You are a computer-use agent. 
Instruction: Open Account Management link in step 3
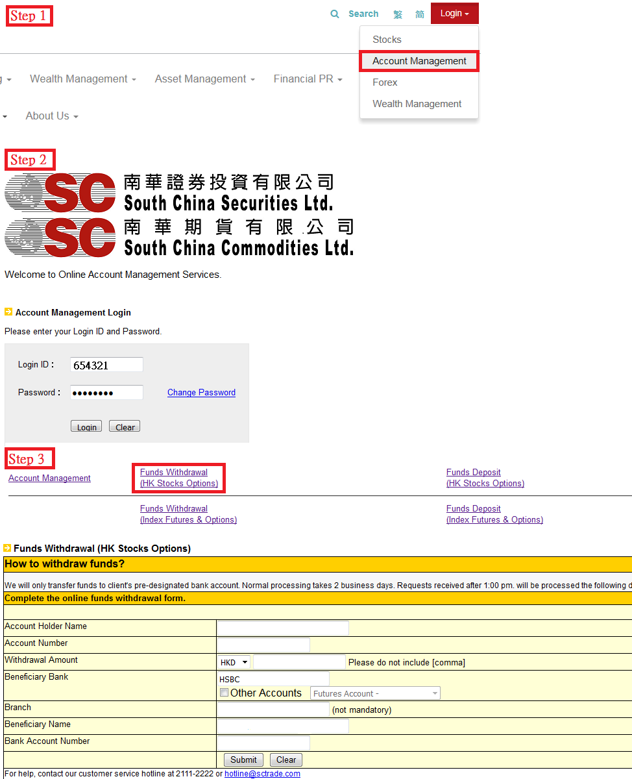point(49,478)
